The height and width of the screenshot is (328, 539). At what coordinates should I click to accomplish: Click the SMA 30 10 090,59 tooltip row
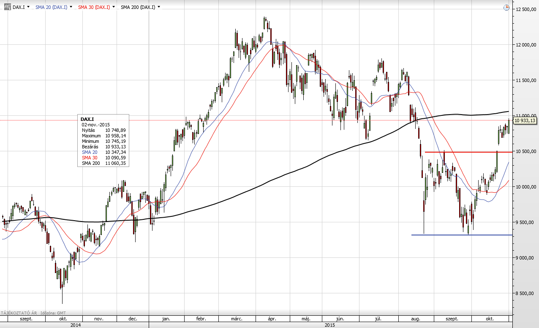(103, 158)
